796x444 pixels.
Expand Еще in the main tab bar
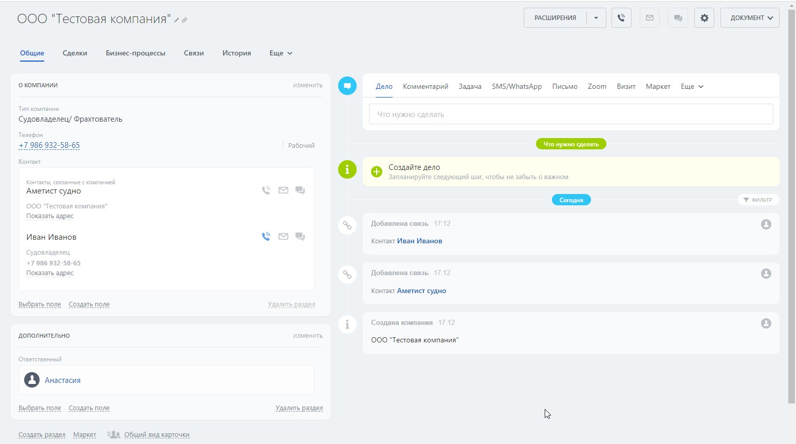[281, 53]
